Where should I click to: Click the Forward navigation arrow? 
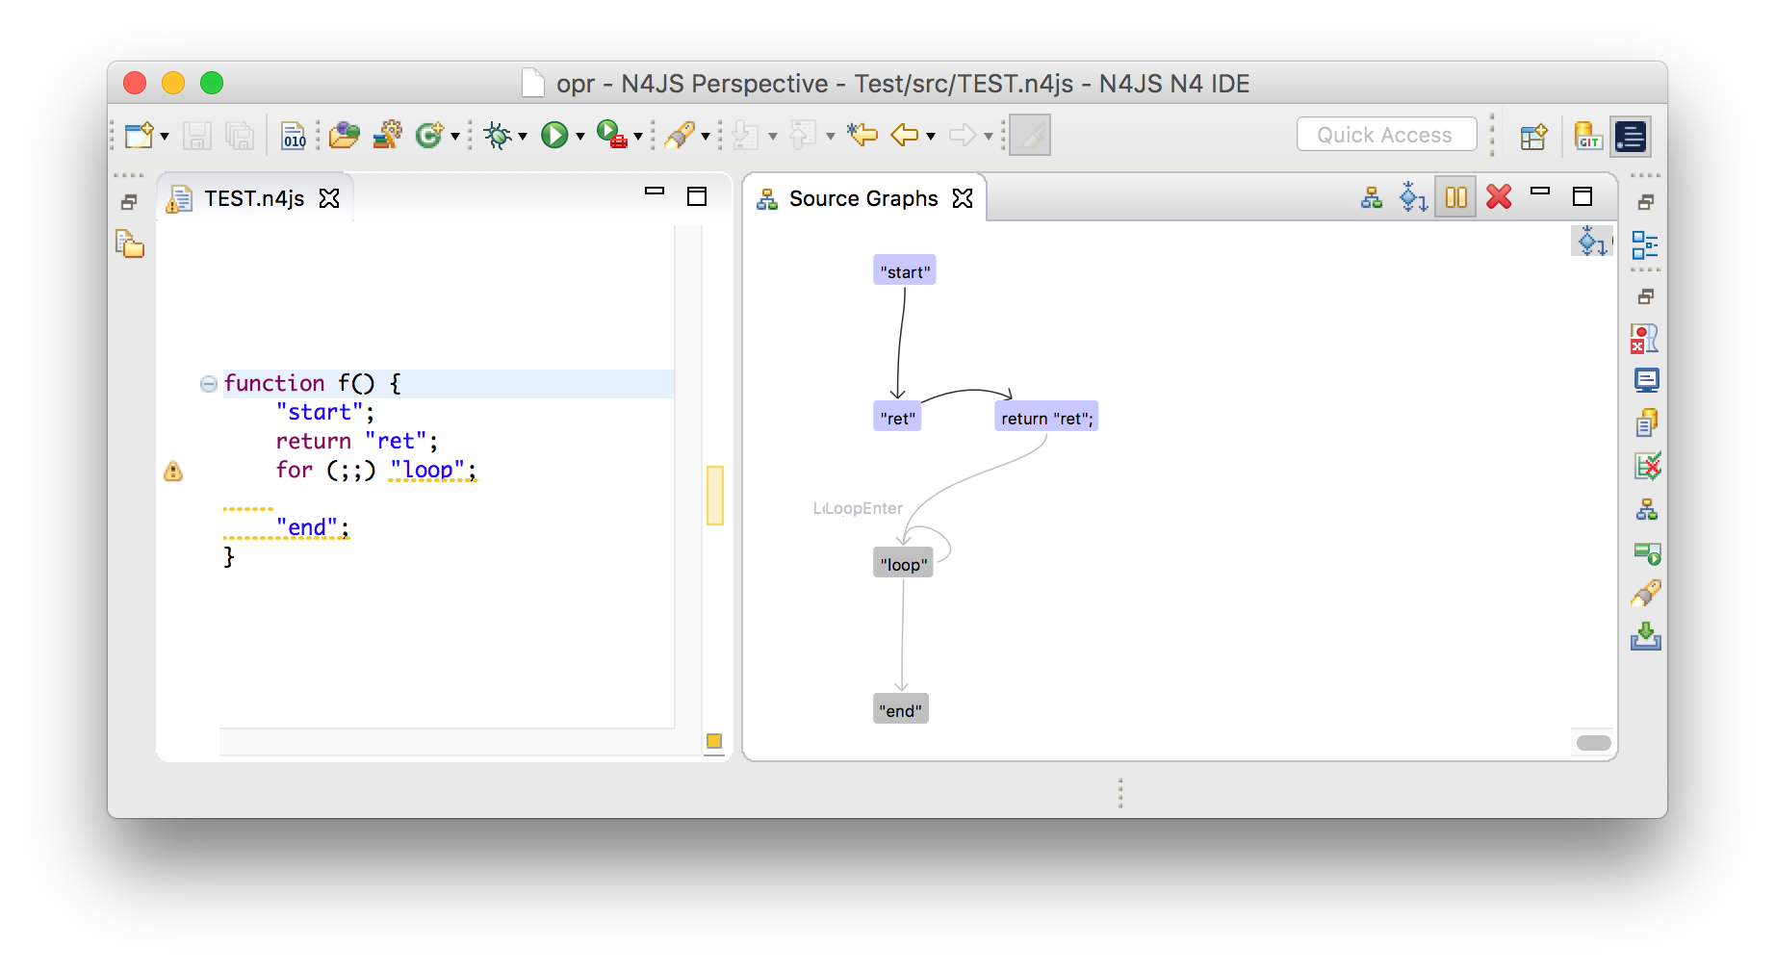(x=963, y=136)
